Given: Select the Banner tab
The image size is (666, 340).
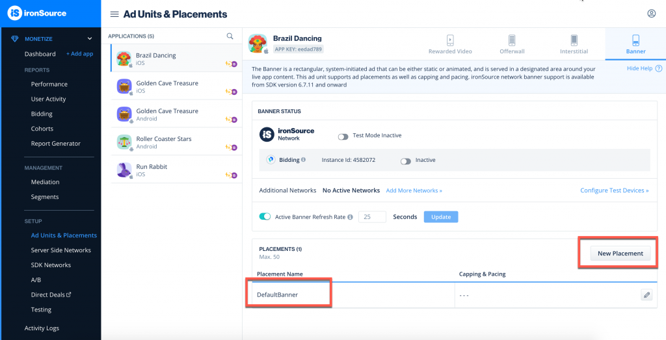Looking at the screenshot, I should [x=635, y=44].
